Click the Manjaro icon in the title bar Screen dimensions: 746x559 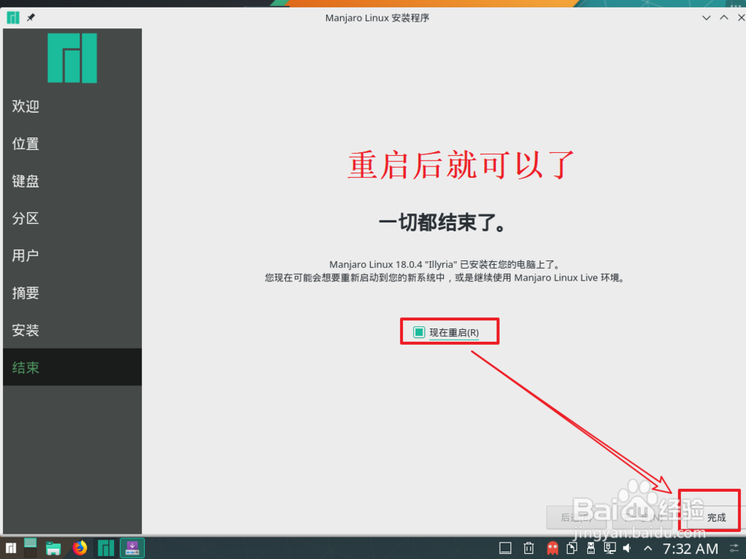pyautogui.click(x=13, y=18)
